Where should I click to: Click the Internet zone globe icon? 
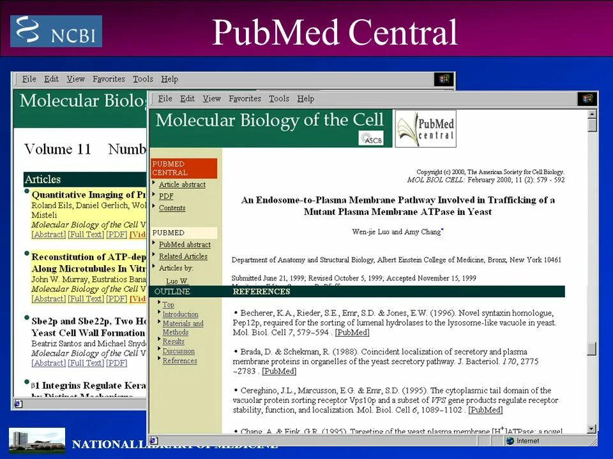coord(510,441)
